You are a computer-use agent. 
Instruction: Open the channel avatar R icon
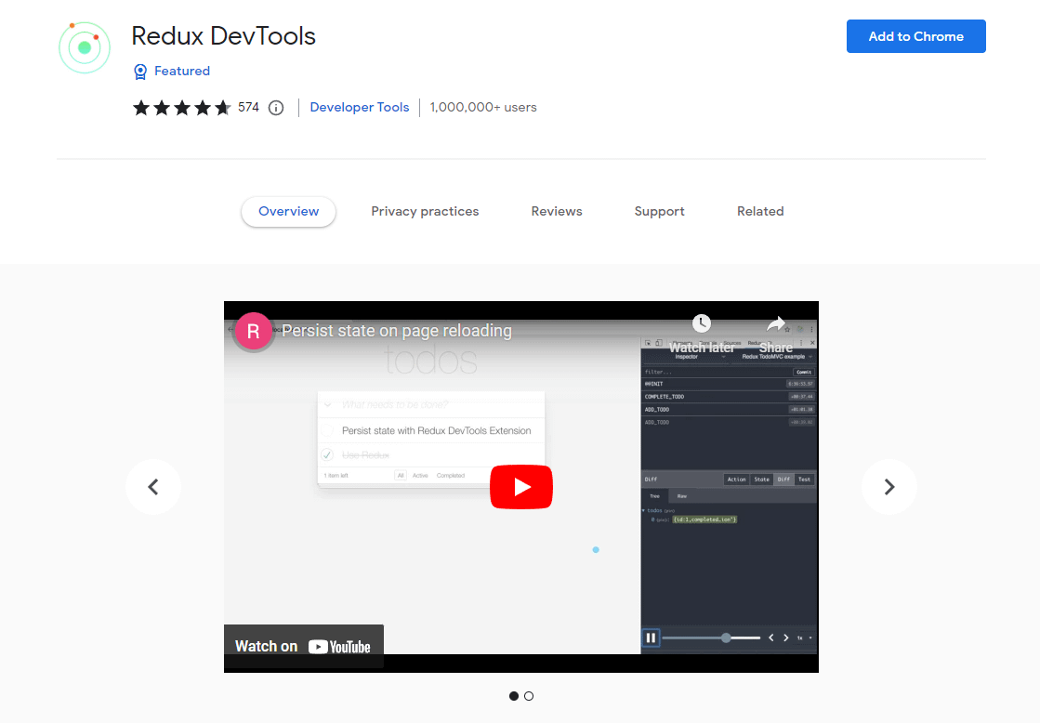click(254, 331)
